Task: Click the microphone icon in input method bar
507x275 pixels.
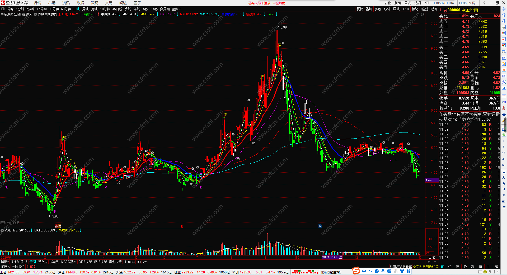Action: click(383, 271)
